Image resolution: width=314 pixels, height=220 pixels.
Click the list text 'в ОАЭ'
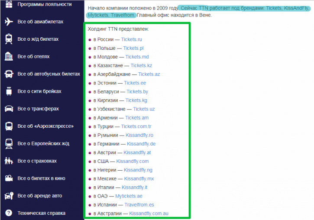pos(100,196)
